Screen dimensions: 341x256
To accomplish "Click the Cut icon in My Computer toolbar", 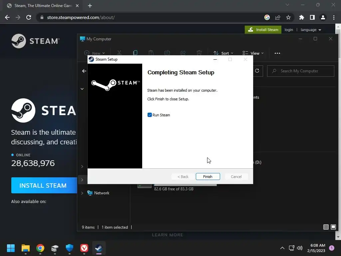I will tap(119, 53).
